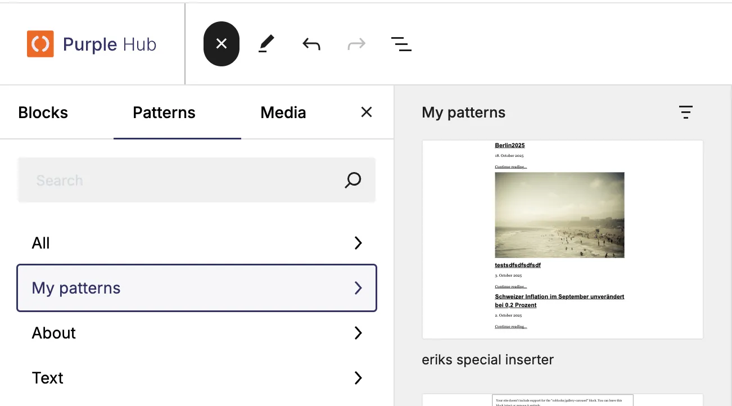Expand the About pattern category
Image resolution: width=732 pixels, height=406 pixels.
197,333
